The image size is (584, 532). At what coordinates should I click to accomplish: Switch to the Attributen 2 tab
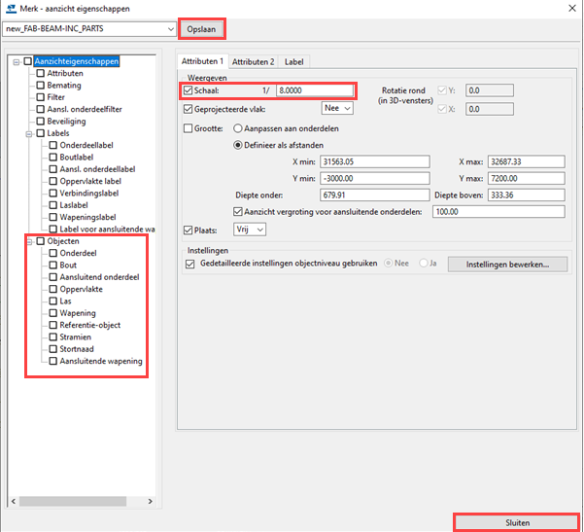pos(253,61)
